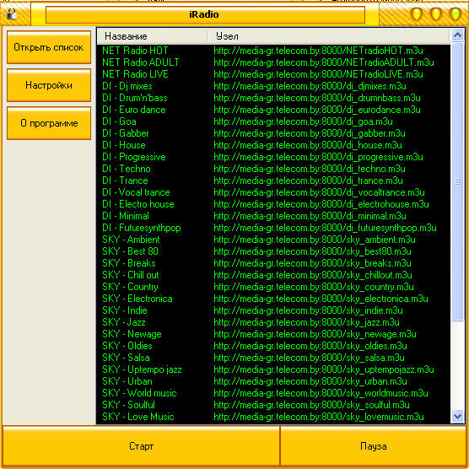Open Настройки settings button
Viewport: 469px width, 469px height.
[x=49, y=85]
